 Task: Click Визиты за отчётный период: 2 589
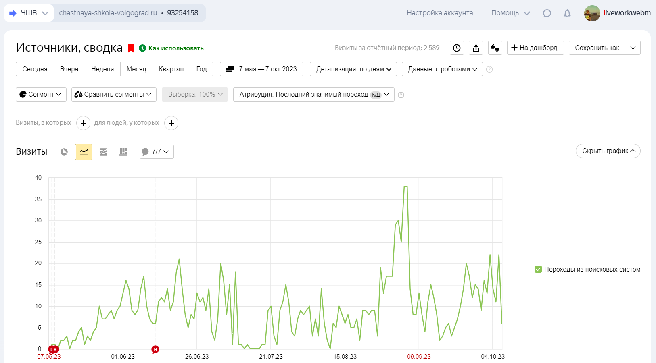pos(387,48)
